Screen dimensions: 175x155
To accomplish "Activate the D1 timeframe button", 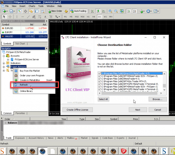I will (99, 17).
